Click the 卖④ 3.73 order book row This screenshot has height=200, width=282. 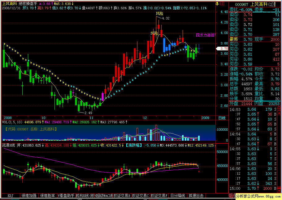pos(254,19)
